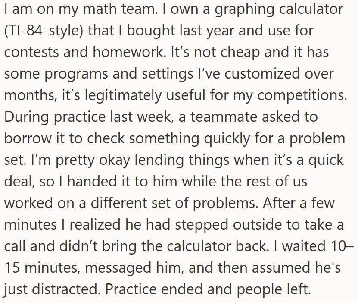This screenshot has width=358, height=302.
Task: Click the phrase "graphing calculator"
Action: (279, 9)
